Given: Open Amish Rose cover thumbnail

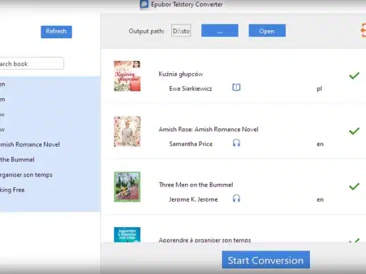Looking at the screenshot, I should pos(127,131).
